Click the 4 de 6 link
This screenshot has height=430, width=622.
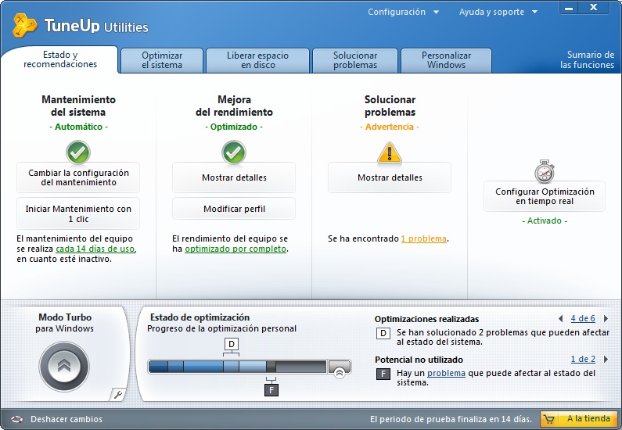pos(583,318)
